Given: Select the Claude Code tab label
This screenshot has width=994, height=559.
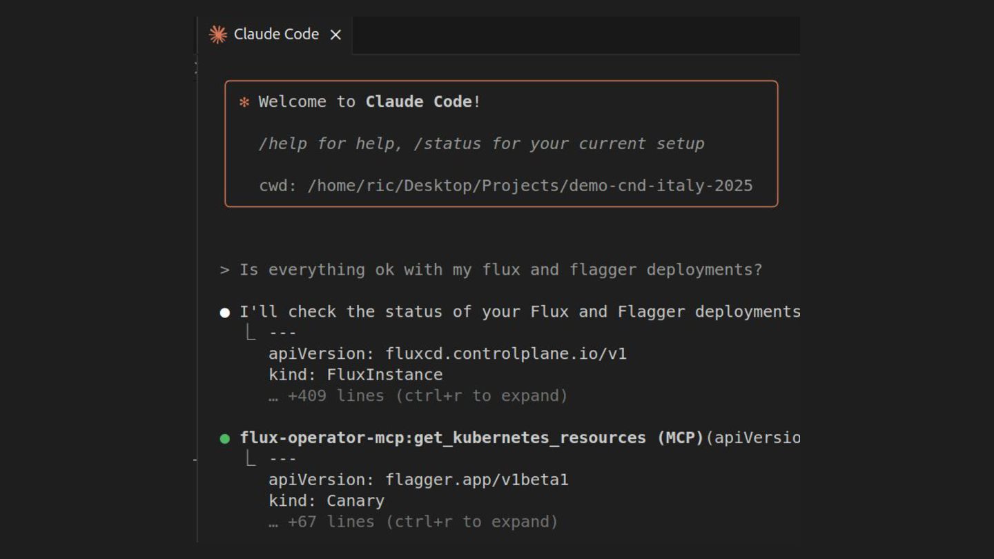Looking at the screenshot, I should pyautogui.click(x=276, y=35).
